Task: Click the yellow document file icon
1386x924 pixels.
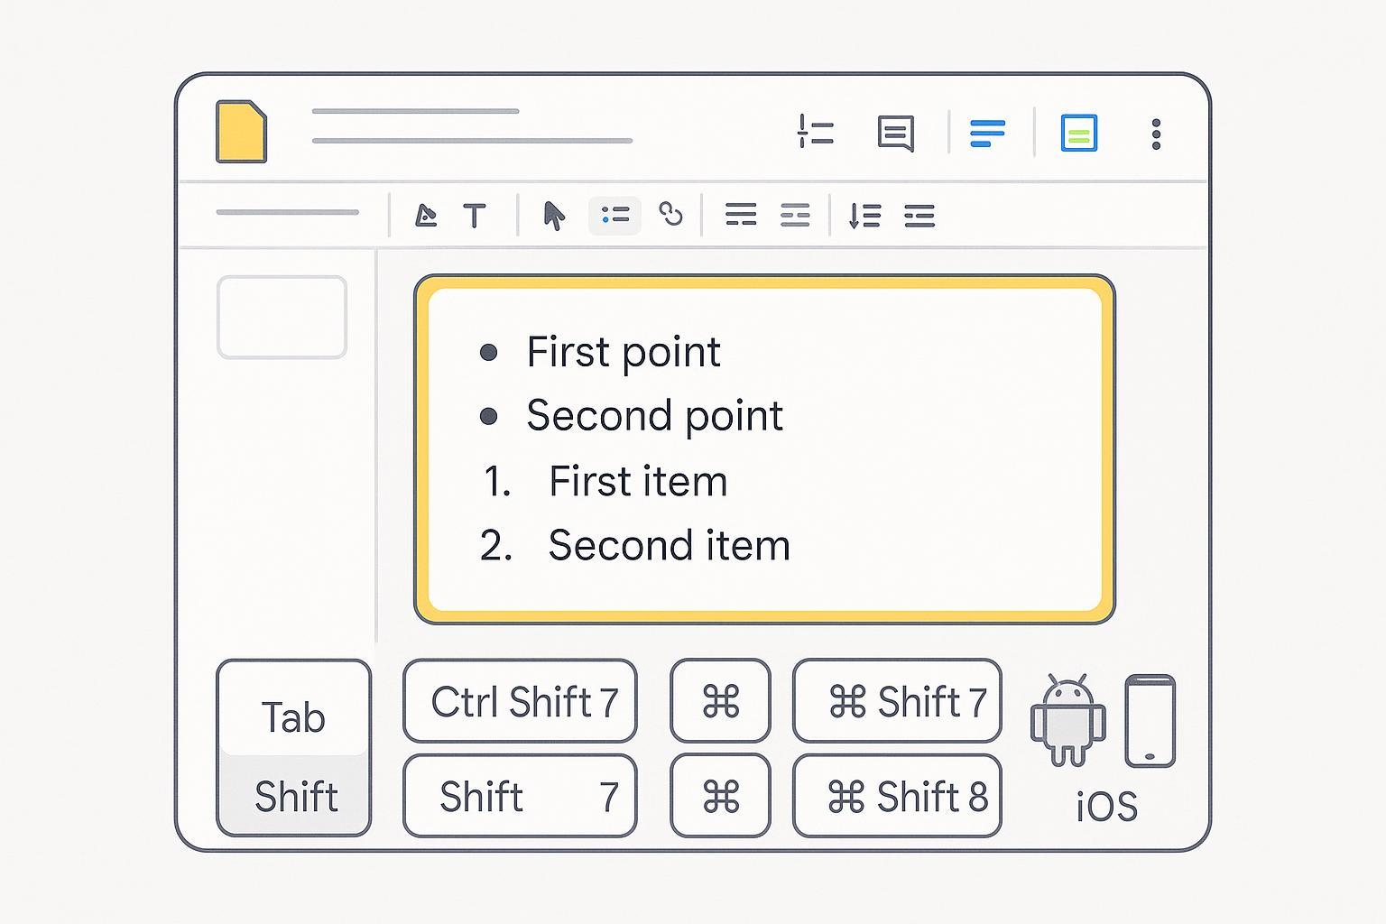Action: coord(242,132)
